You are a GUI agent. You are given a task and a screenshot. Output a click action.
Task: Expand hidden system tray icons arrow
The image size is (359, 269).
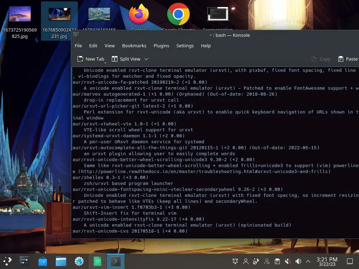pyautogui.click(x=308, y=261)
